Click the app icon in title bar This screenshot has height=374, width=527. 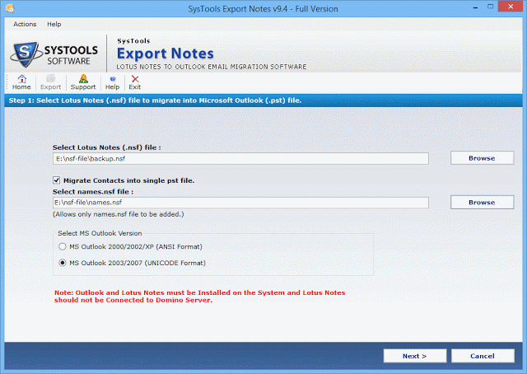10,8
